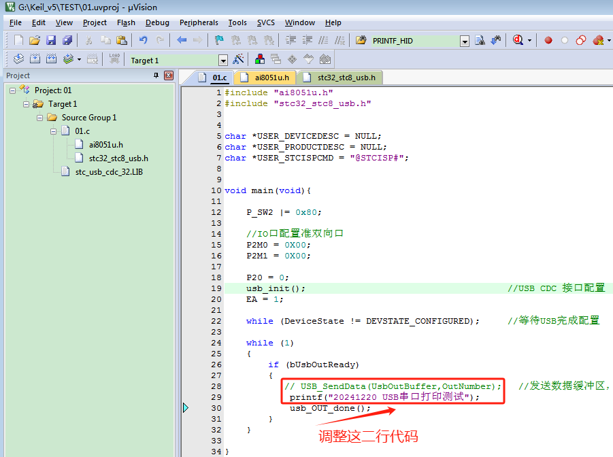Open the Peripherals menu
Screen dimensions: 613x457
pos(199,22)
